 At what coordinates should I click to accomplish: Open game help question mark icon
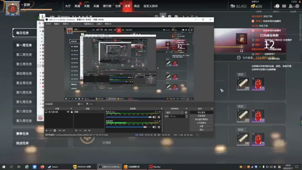click(277, 6)
